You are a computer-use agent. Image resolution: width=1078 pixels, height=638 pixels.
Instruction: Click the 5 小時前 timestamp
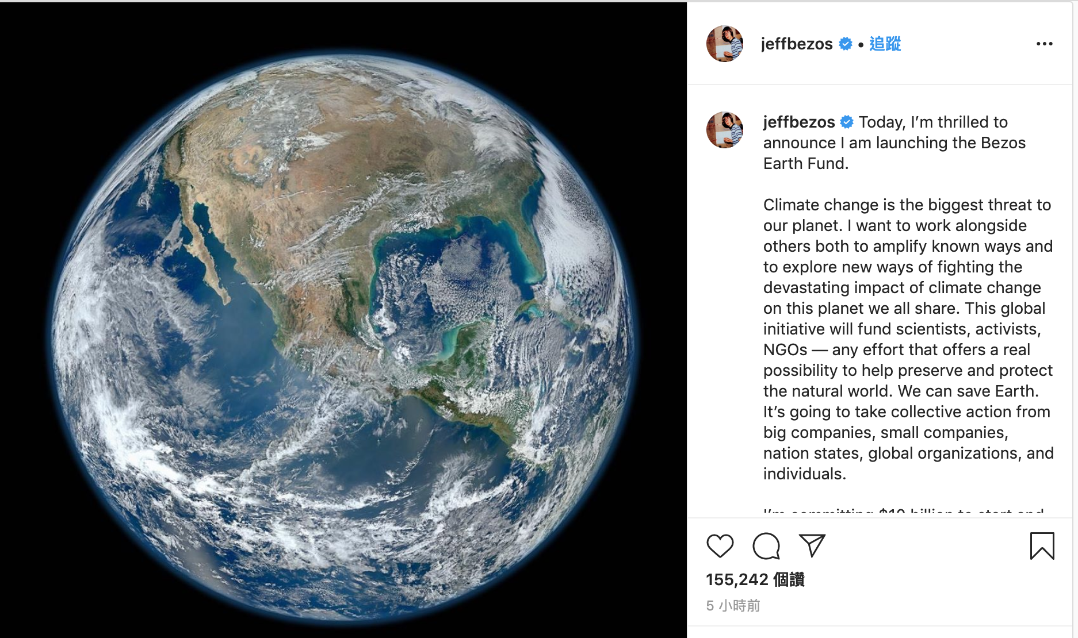733,606
